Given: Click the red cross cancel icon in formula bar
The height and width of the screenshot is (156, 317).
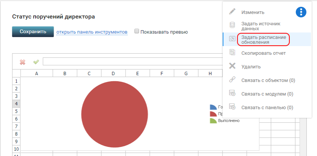Looking at the screenshot, I should (x=22, y=62).
